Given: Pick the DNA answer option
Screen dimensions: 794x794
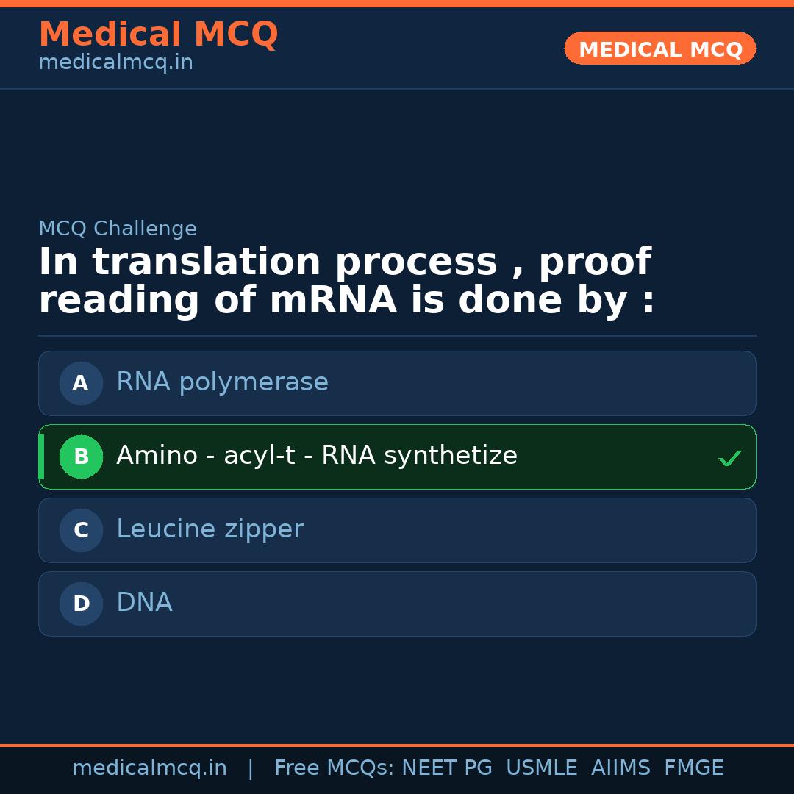Looking at the screenshot, I should 144,603.
